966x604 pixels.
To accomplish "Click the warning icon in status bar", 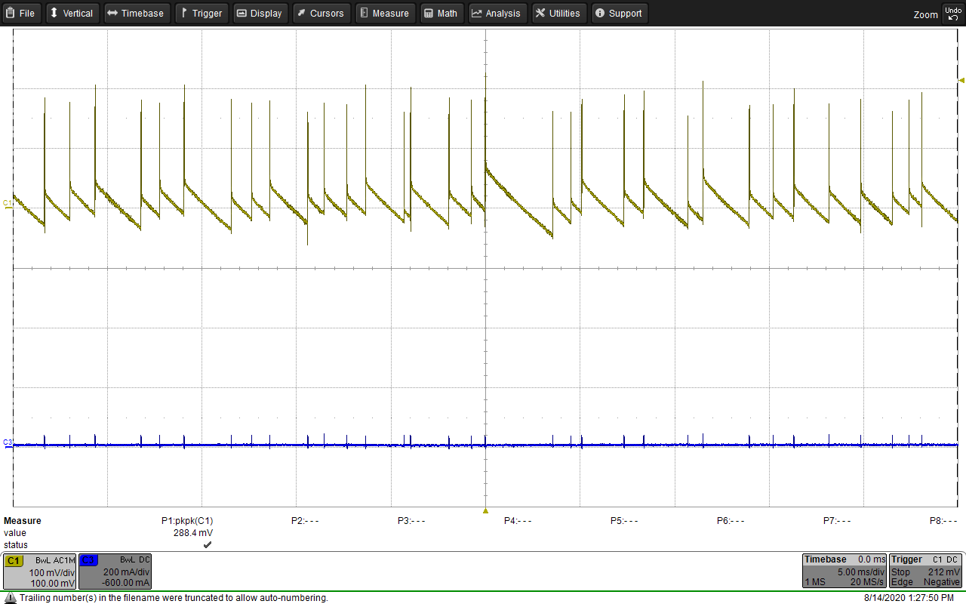I will [10, 597].
